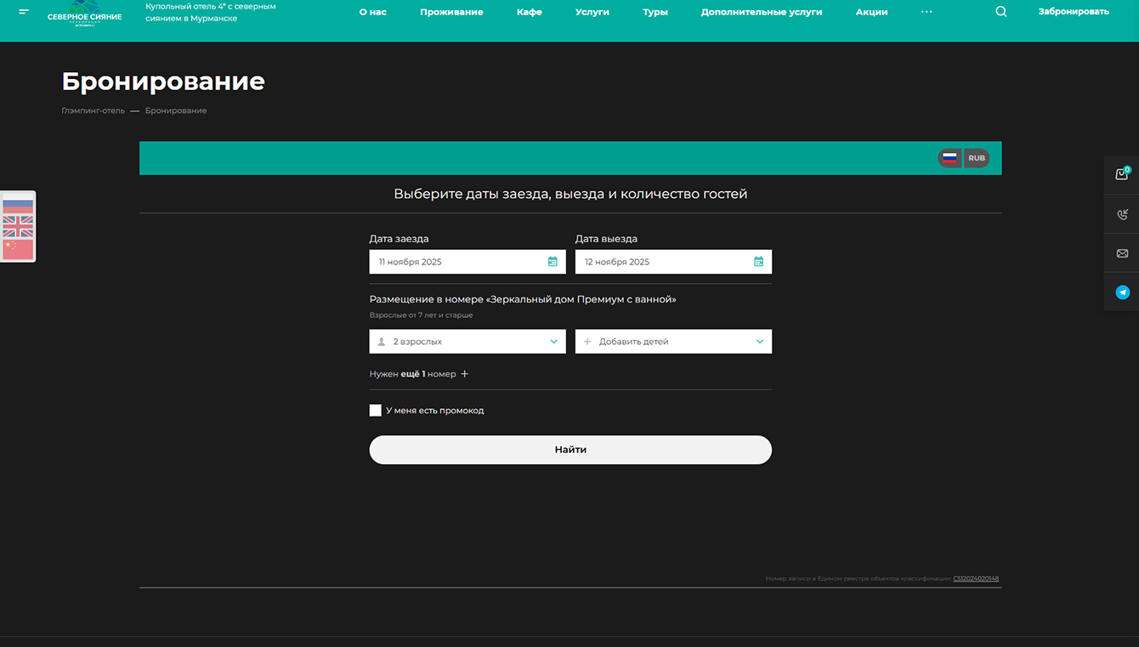Image resolution: width=1139 pixels, height=647 pixels.
Task: Click the note Взрослые от 7 лет и старше
Action: [421, 315]
